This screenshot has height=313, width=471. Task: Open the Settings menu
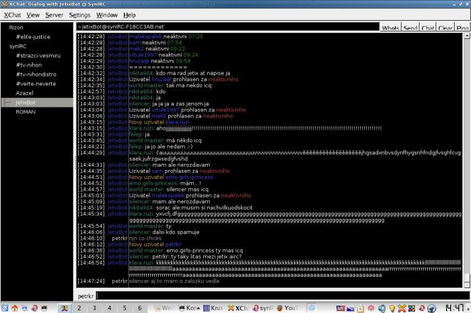pos(79,15)
